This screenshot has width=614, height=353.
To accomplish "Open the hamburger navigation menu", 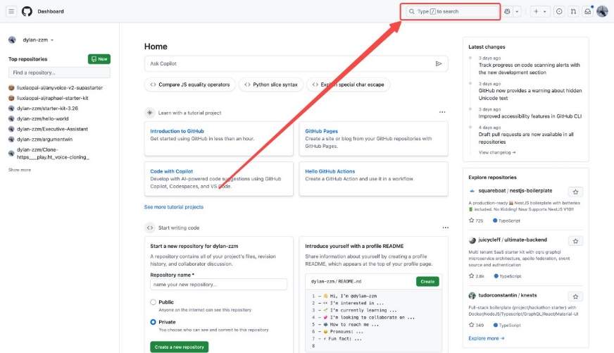I will coord(13,11).
